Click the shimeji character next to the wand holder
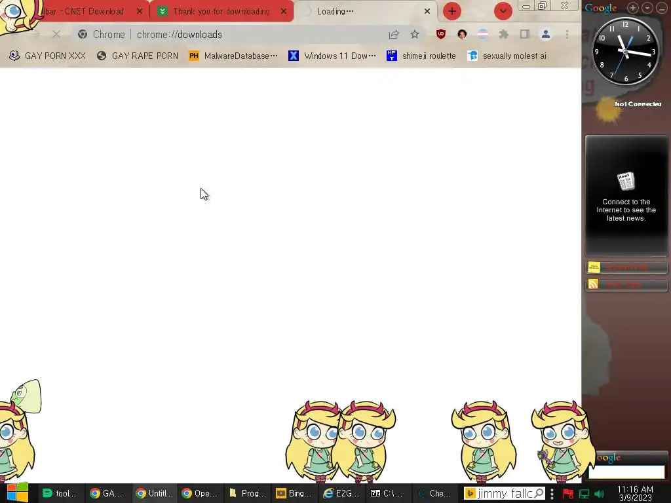 [483, 441]
